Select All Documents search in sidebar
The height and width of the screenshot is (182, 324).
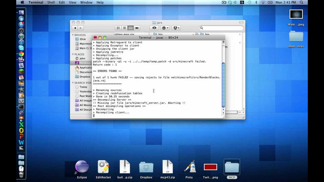coord(84,110)
